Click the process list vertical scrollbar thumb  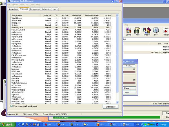click(117, 54)
